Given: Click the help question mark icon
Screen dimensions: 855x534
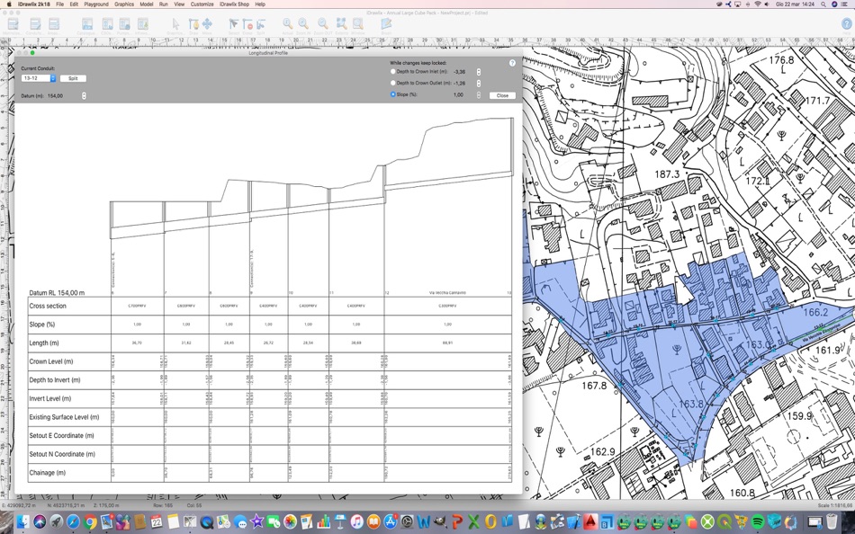Looking at the screenshot, I should click(512, 63).
